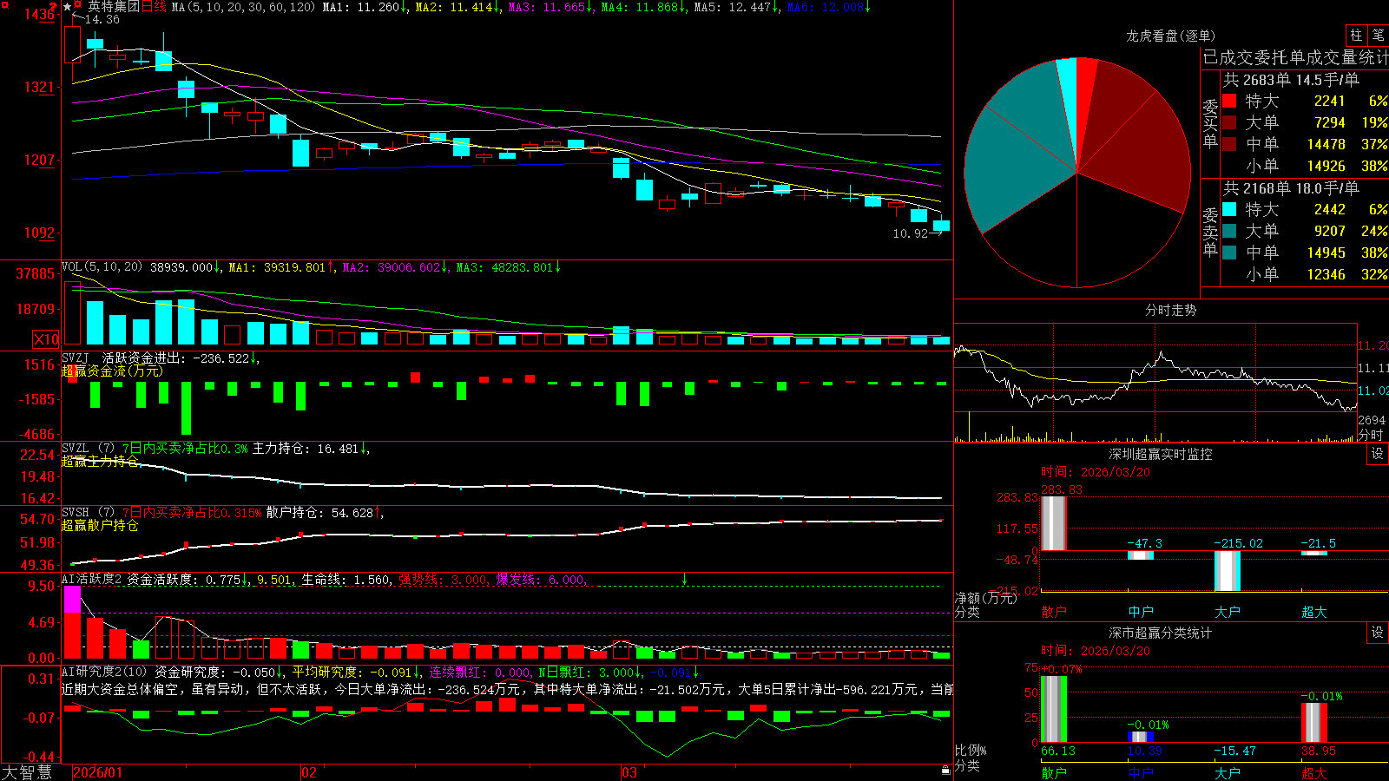Switch order chart to 笔 tick mode
Screen dimensions: 1389x781
[1378, 36]
